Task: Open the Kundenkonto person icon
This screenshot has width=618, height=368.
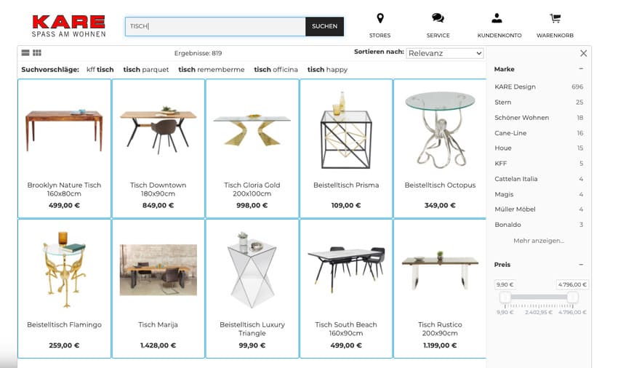Action: coord(497,18)
